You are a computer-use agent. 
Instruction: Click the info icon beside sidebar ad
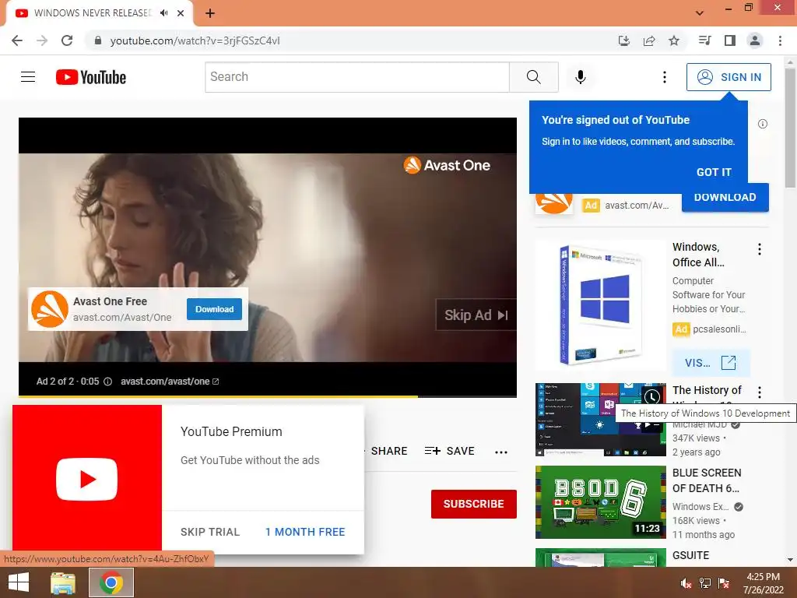pyautogui.click(x=763, y=124)
